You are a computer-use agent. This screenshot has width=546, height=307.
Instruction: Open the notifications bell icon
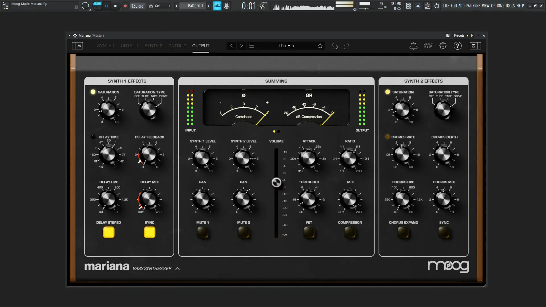[413, 46]
